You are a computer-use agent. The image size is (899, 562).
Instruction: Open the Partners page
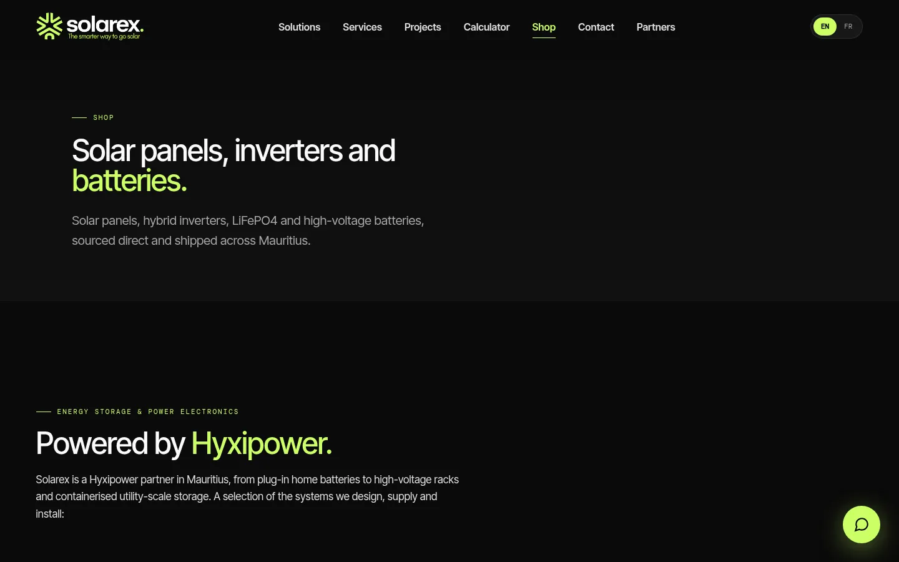[656, 27]
